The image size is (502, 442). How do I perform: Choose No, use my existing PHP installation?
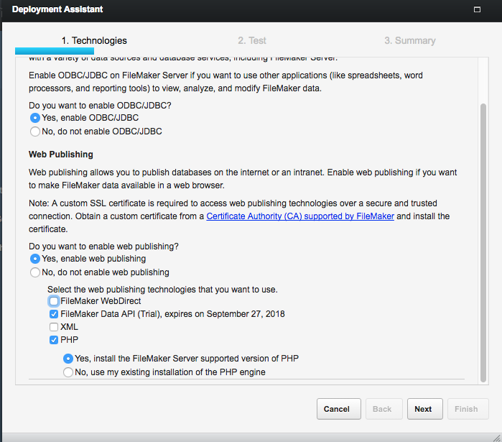pyautogui.click(x=68, y=372)
